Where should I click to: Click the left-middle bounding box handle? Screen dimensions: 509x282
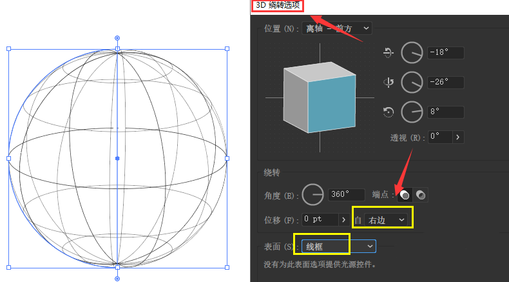coord(9,158)
